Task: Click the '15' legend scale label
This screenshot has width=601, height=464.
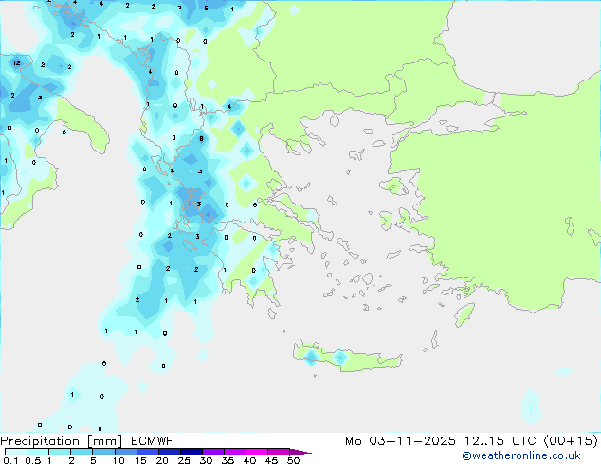Action: coord(140,460)
